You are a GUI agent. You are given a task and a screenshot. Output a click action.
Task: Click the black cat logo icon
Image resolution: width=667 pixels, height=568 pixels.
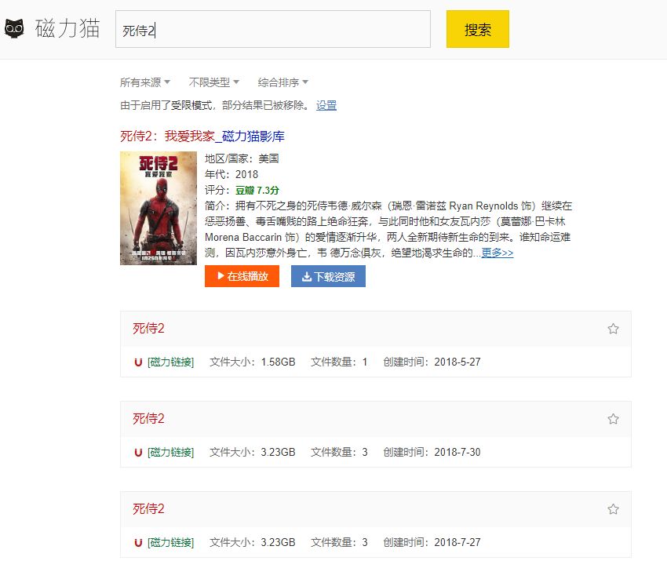click(14, 30)
